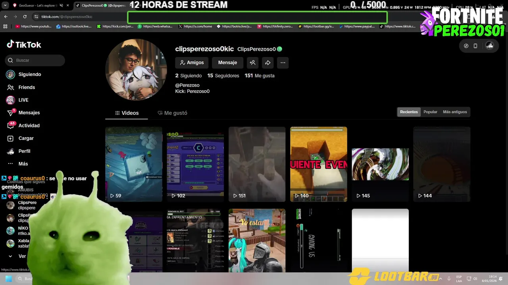Open the Among Us video thumbnail
Image resolution: width=508 pixels, height=285 pixels.
coord(319,241)
